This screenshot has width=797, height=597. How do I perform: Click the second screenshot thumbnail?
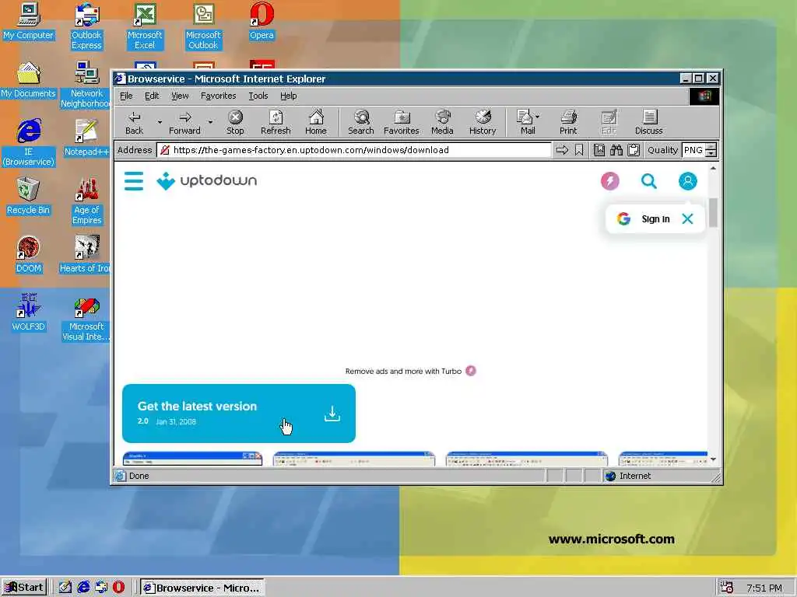[x=354, y=459]
